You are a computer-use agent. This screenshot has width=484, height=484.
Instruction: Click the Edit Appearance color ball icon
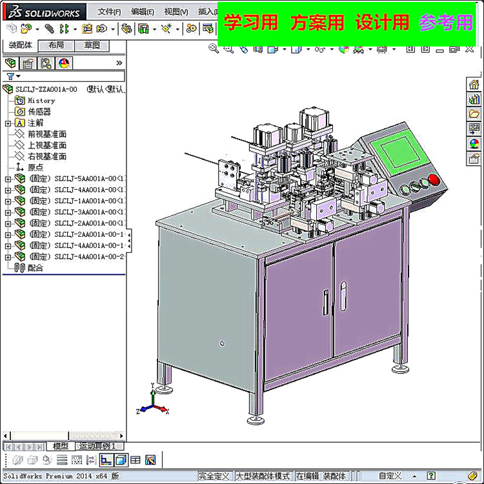tap(344, 50)
